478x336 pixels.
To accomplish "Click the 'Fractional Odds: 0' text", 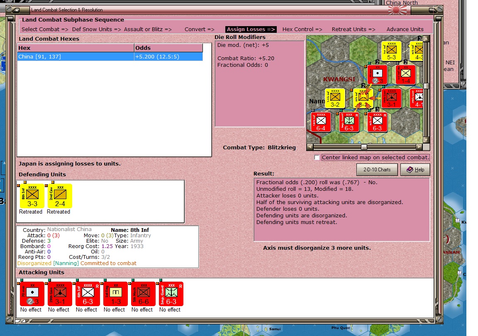I will 243,65.
